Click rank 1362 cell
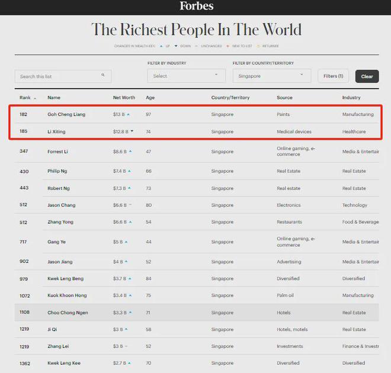 tap(25, 364)
